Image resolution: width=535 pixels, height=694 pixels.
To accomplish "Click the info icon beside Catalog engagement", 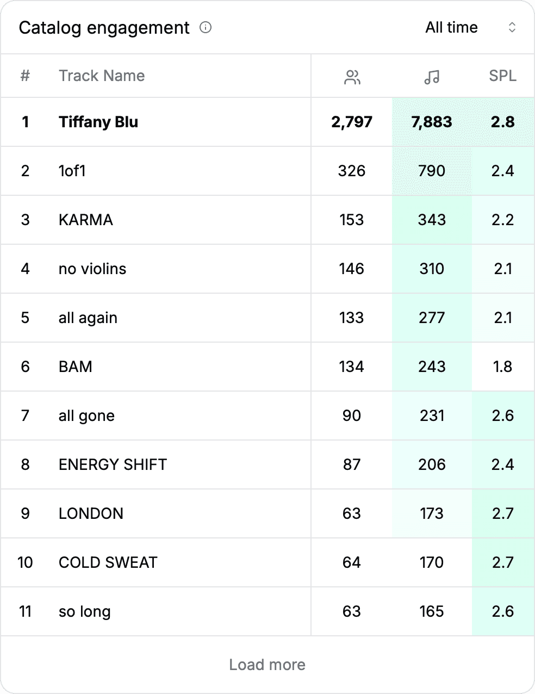I will pyautogui.click(x=206, y=27).
